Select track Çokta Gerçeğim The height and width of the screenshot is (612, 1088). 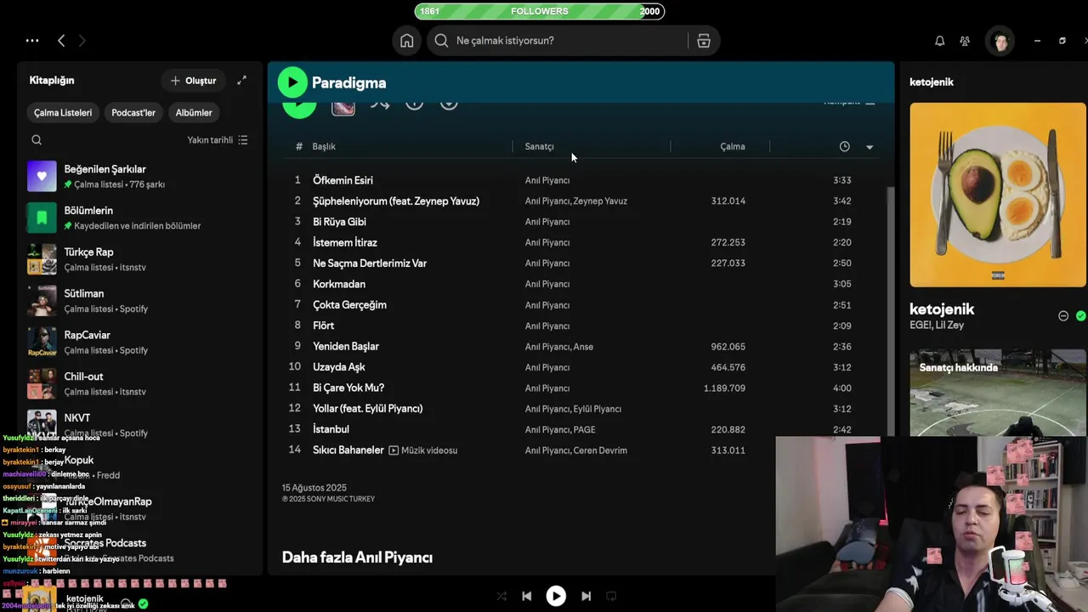click(x=349, y=305)
